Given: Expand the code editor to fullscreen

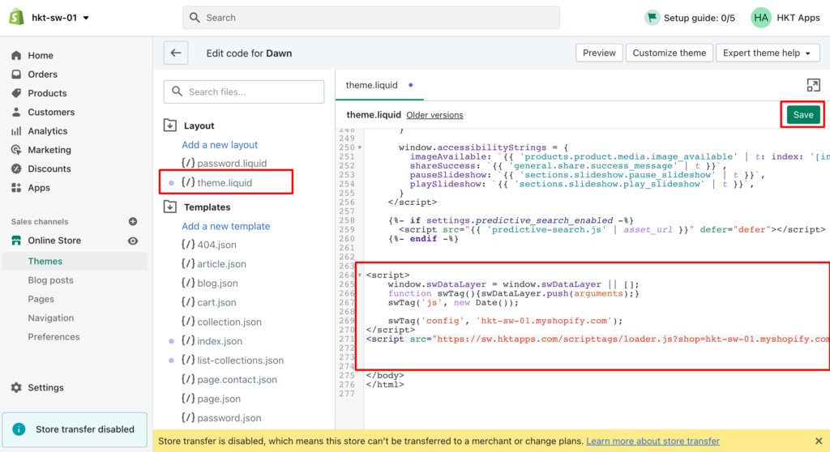Looking at the screenshot, I should (813, 85).
